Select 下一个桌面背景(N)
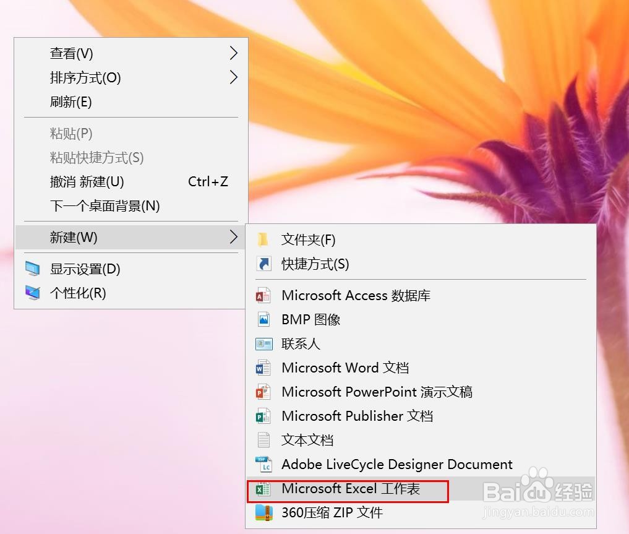This screenshot has width=629, height=534. click(x=131, y=205)
